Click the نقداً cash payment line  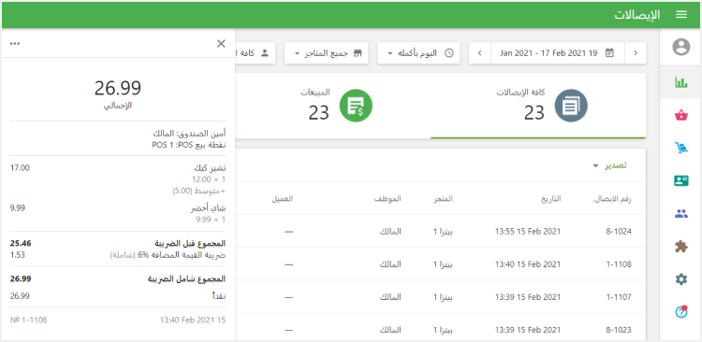[x=118, y=296]
